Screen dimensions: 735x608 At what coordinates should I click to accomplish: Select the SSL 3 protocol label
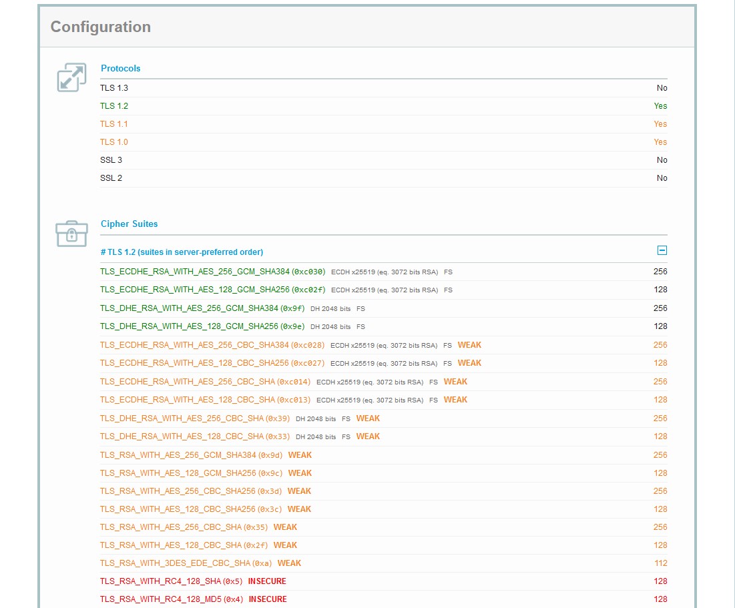pos(111,160)
